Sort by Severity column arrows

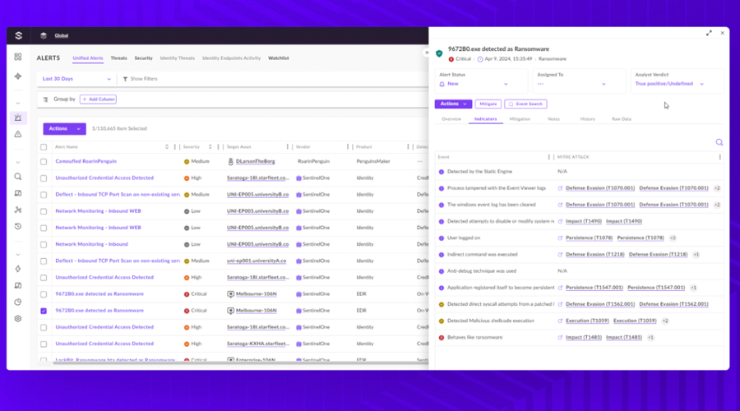[x=210, y=147]
